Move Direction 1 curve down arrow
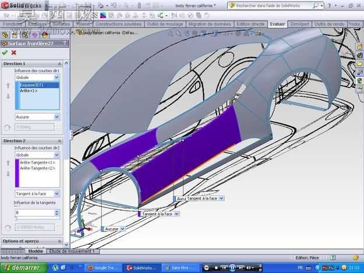Screen dimensions: 364x273 pyautogui.click(x=8, y=96)
